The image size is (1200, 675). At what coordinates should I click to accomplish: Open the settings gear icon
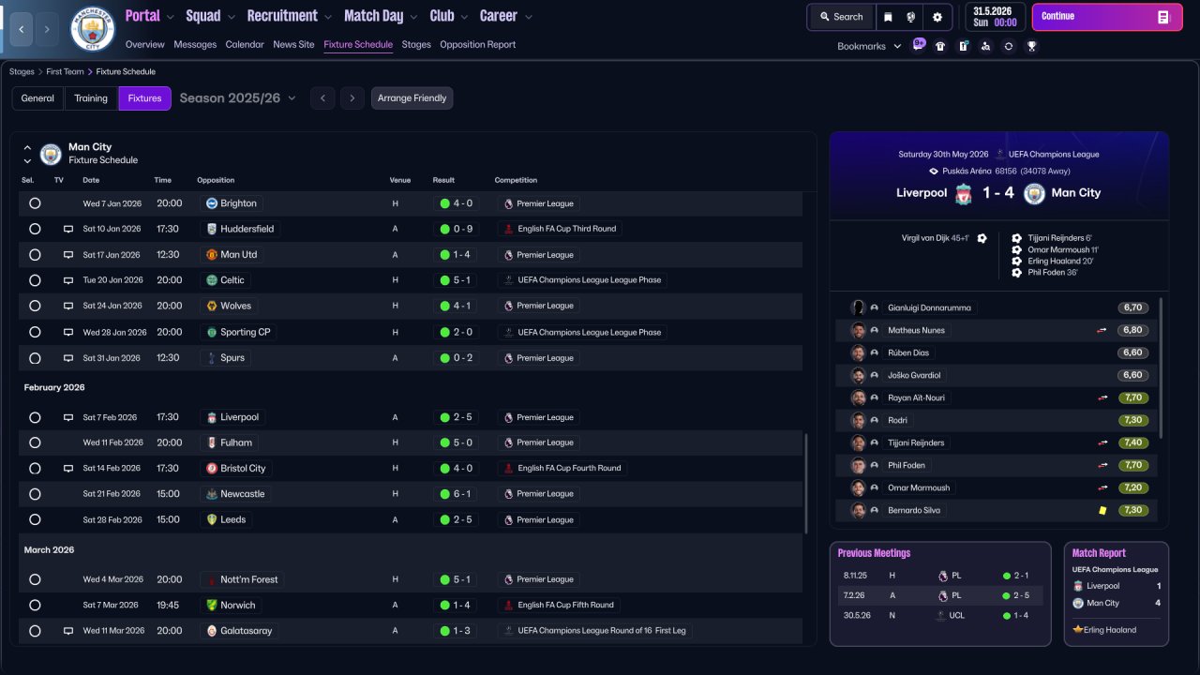point(937,17)
